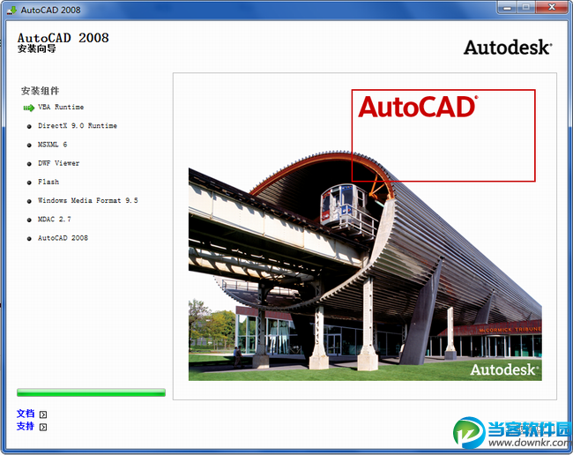The image size is (573, 455).
Task: Open the 文档 documentation link
Action: tap(26, 414)
